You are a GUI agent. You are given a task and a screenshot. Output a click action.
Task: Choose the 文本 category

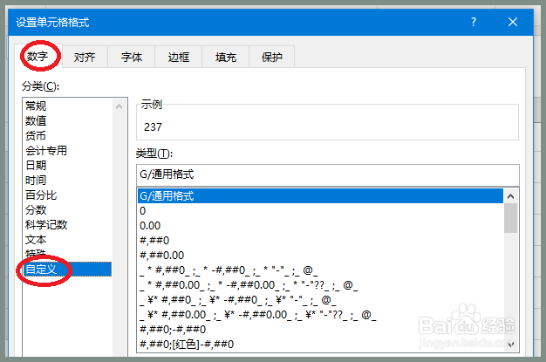click(68, 240)
